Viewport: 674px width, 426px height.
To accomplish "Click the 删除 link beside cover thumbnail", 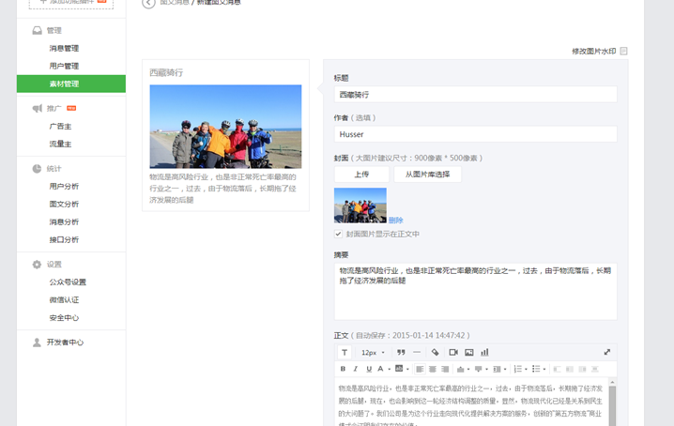I will click(x=396, y=221).
